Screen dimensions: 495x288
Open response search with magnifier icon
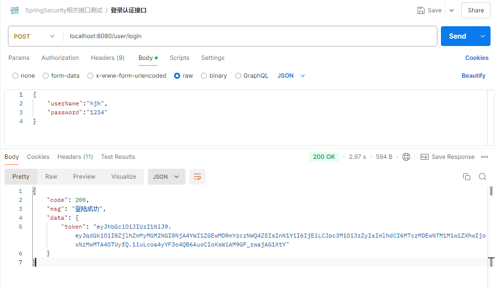[483, 177]
